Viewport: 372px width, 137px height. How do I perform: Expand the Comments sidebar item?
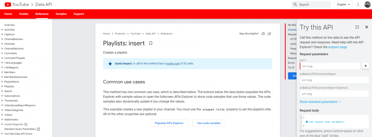tap(2, 53)
